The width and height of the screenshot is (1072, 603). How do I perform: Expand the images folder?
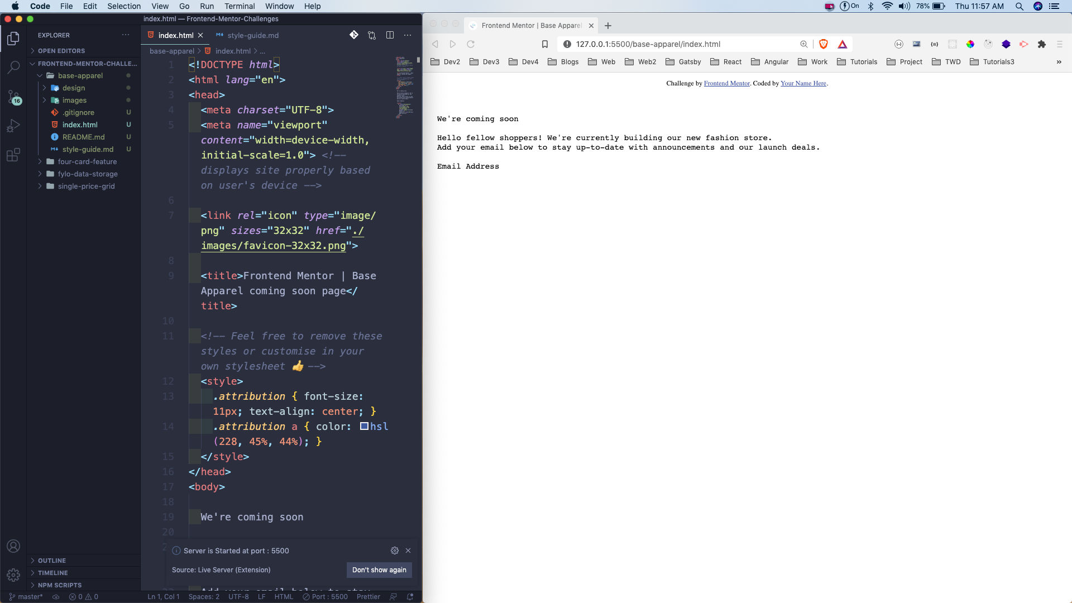[x=84, y=100]
